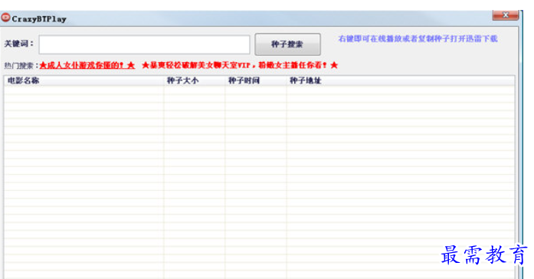Image resolution: width=534 pixels, height=279 pixels.
Task: Close the CrazyBTPlay window
Action: point(506,15)
